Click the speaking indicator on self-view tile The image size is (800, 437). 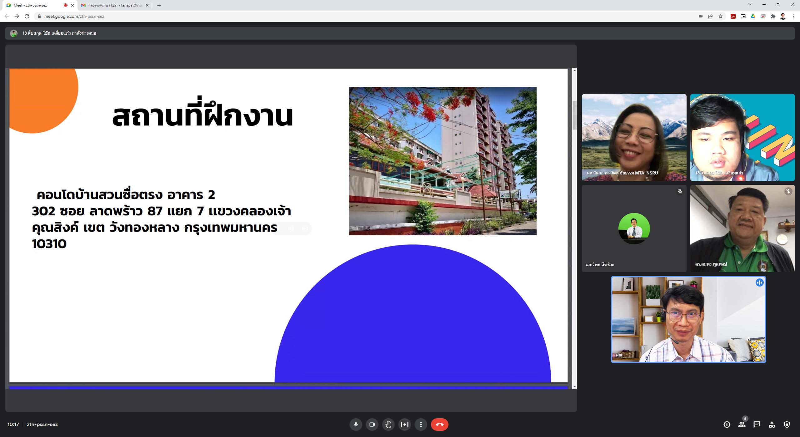pyautogui.click(x=759, y=283)
